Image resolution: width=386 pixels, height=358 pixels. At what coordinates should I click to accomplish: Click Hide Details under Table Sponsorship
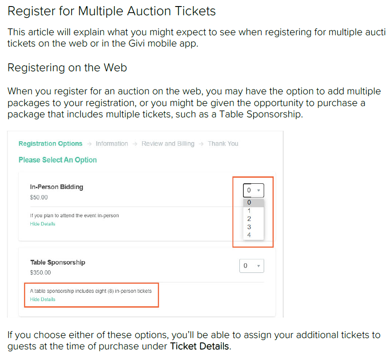tap(43, 299)
